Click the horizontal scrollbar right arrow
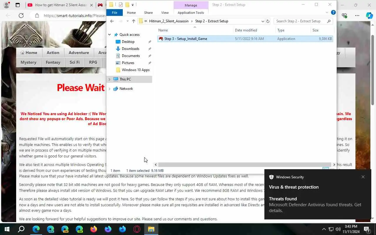The width and height of the screenshot is (376, 235). click(334, 165)
